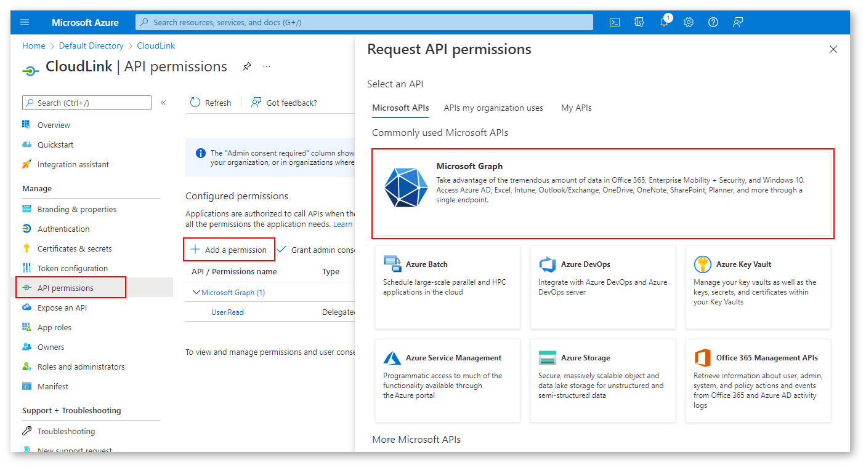The height and width of the screenshot is (468, 866).
Task: Click Grant admin consent button
Action: (x=317, y=250)
